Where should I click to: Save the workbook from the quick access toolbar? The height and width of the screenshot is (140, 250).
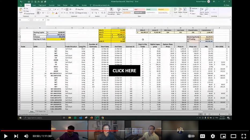pos(29,2)
